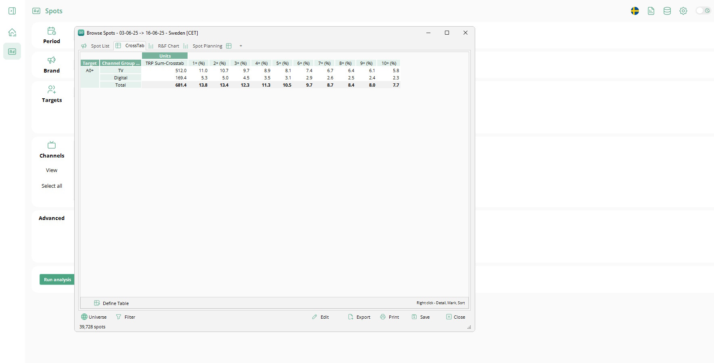Click the Filter button
Viewport: 714px width, 363px height.
pyautogui.click(x=126, y=317)
